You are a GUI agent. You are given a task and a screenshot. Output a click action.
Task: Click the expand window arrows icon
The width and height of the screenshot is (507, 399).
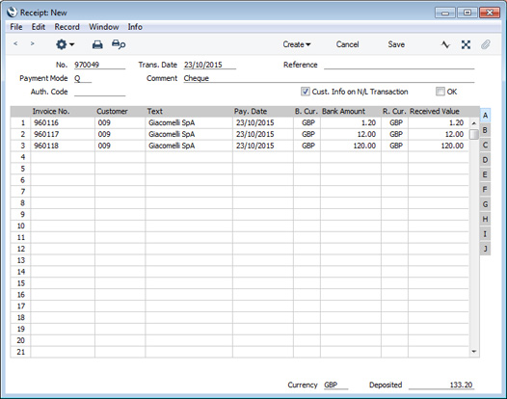[466, 44]
